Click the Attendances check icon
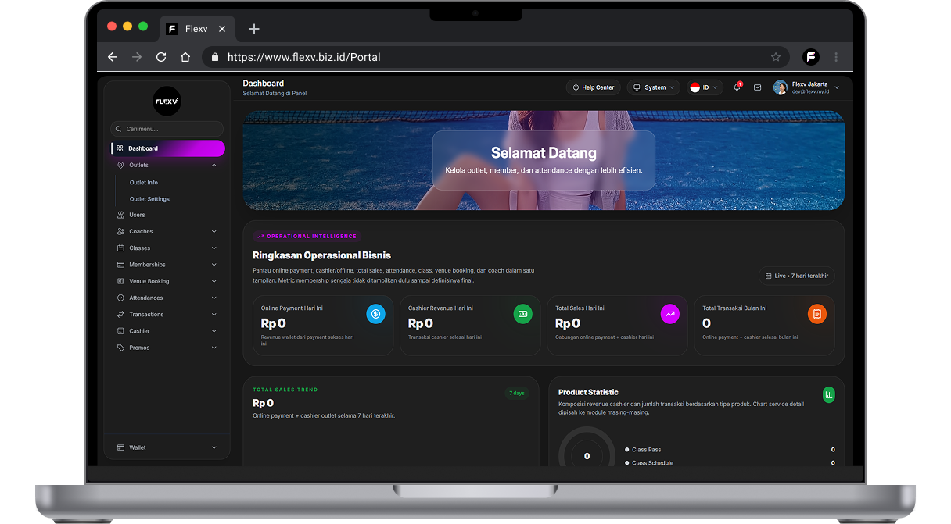 [120, 298]
